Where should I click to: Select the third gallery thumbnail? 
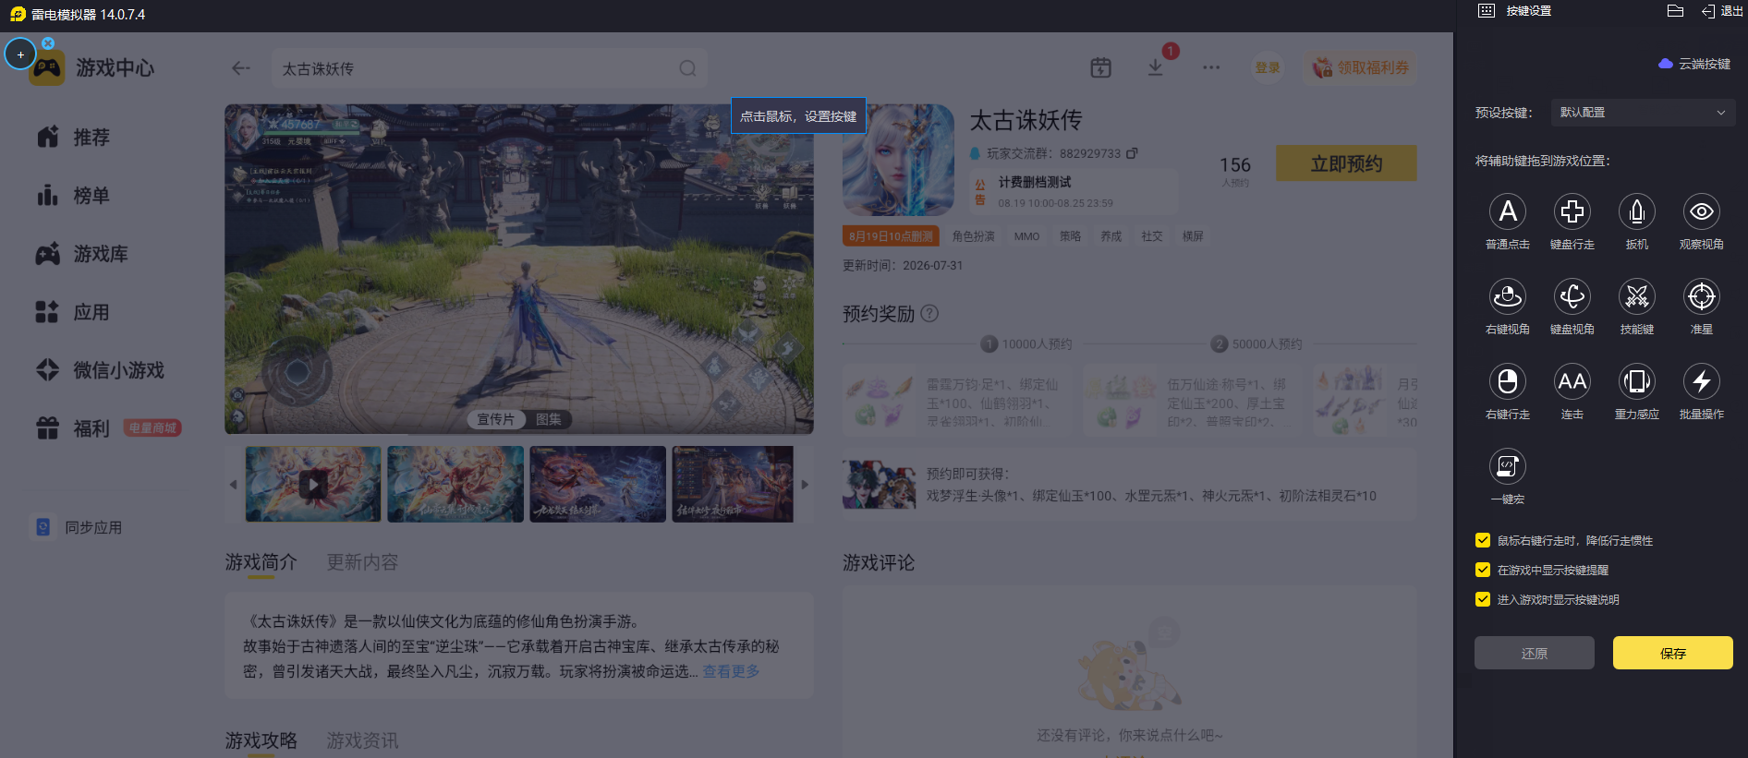coord(598,484)
